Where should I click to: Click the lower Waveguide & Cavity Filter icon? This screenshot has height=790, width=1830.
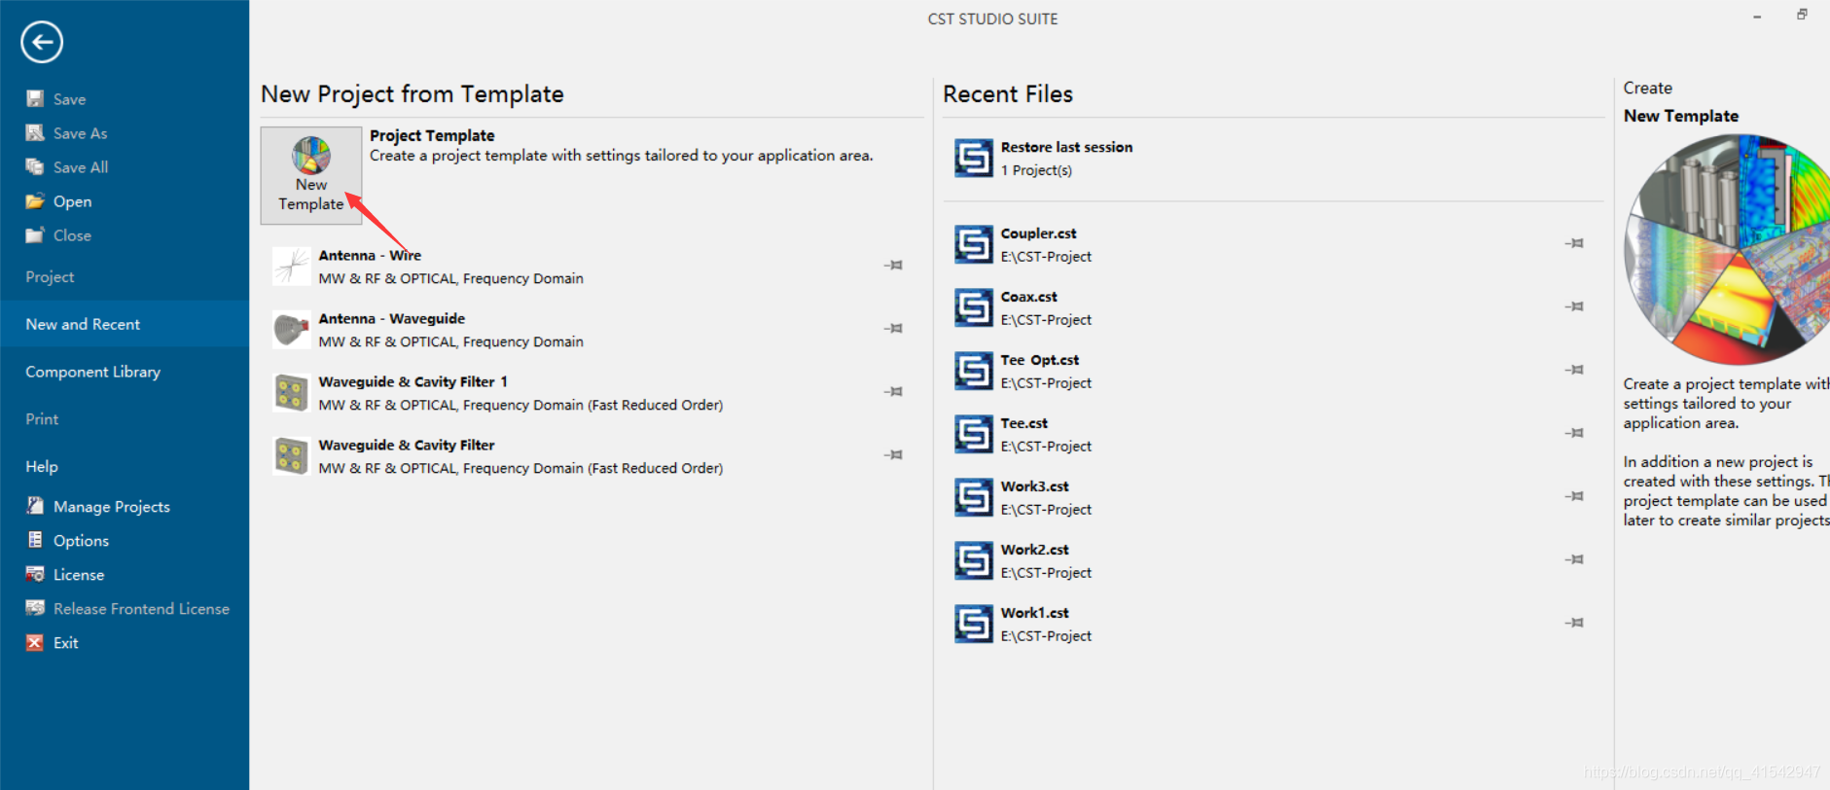click(291, 455)
